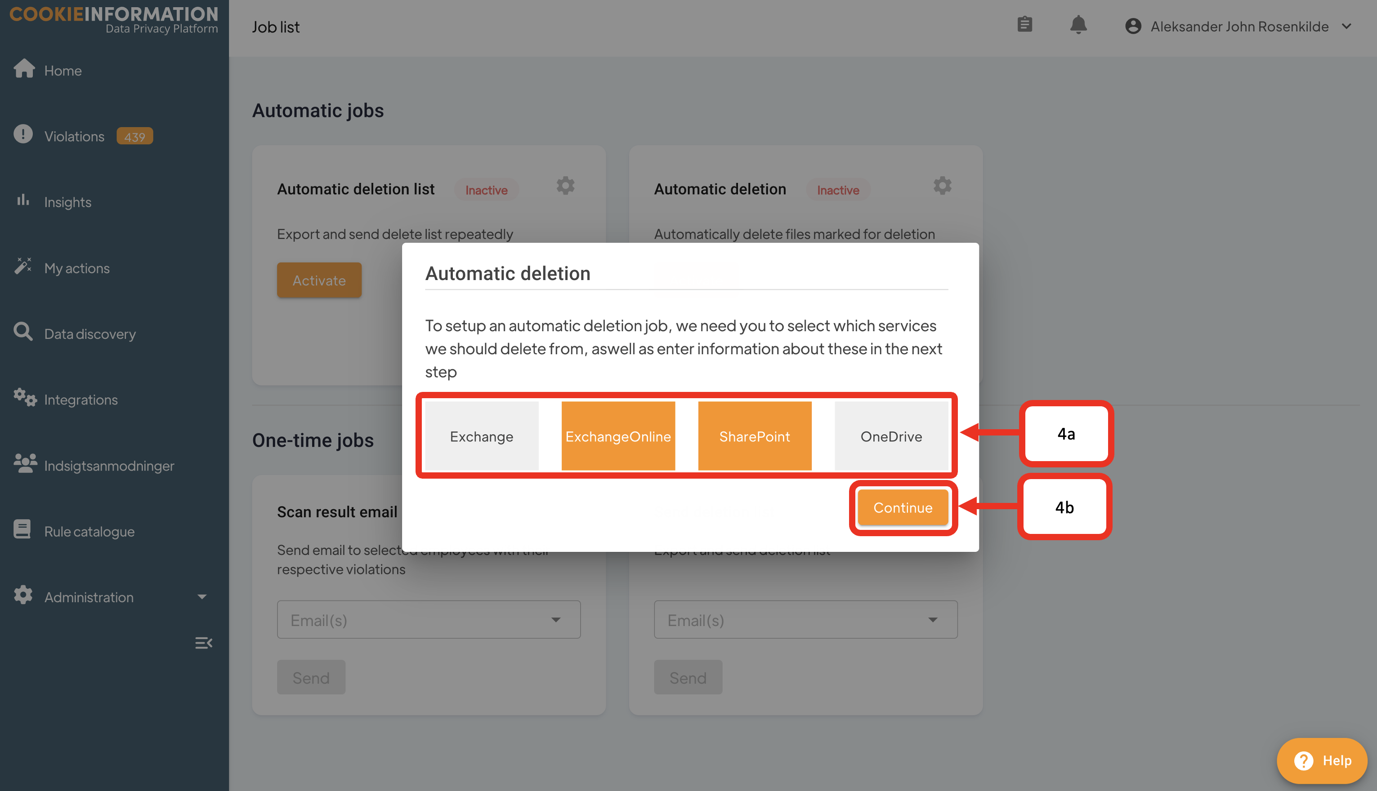
Task: Click the user account avatar icon
Action: pyautogui.click(x=1133, y=26)
